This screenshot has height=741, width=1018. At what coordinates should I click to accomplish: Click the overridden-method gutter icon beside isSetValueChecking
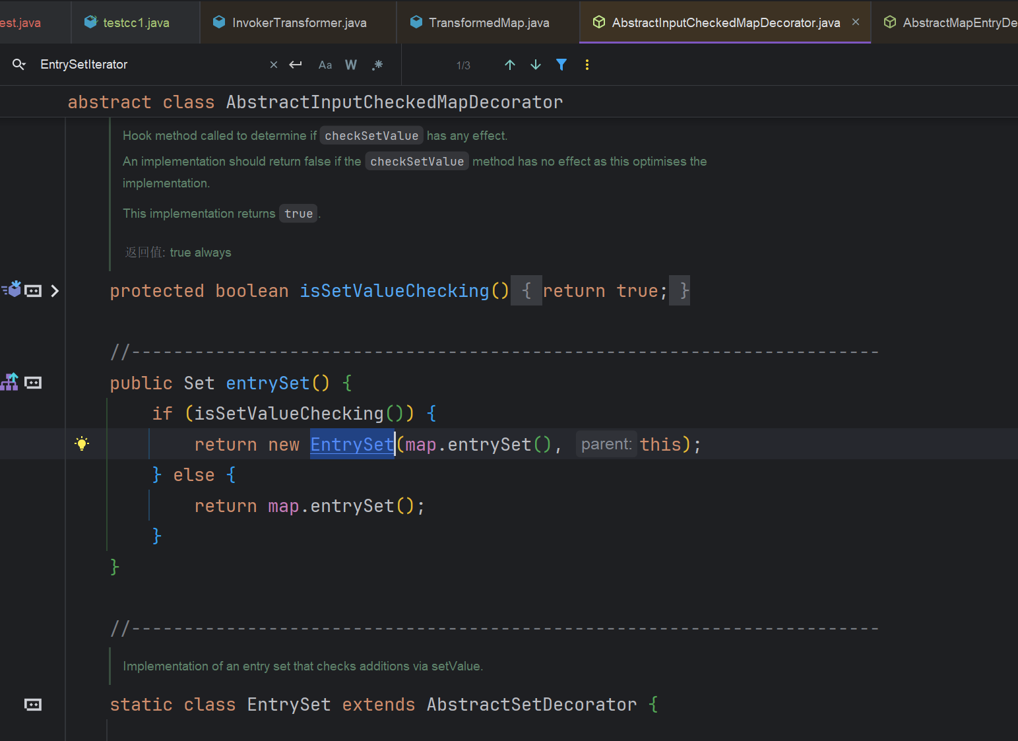point(12,290)
